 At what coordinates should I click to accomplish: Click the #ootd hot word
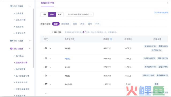pyautogui.click(x=67, y=67)
